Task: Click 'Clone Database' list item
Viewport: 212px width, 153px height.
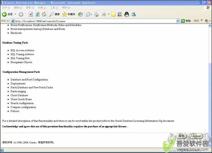Action: tap(19, 95)
